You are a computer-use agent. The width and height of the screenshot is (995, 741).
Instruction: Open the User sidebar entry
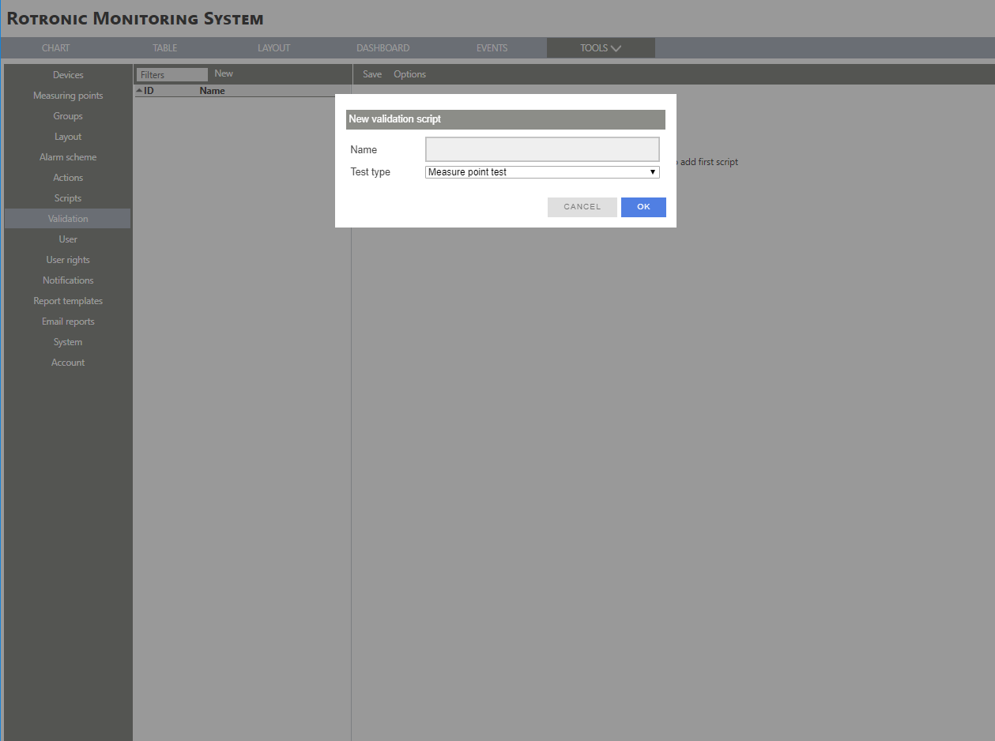[68, 239]
